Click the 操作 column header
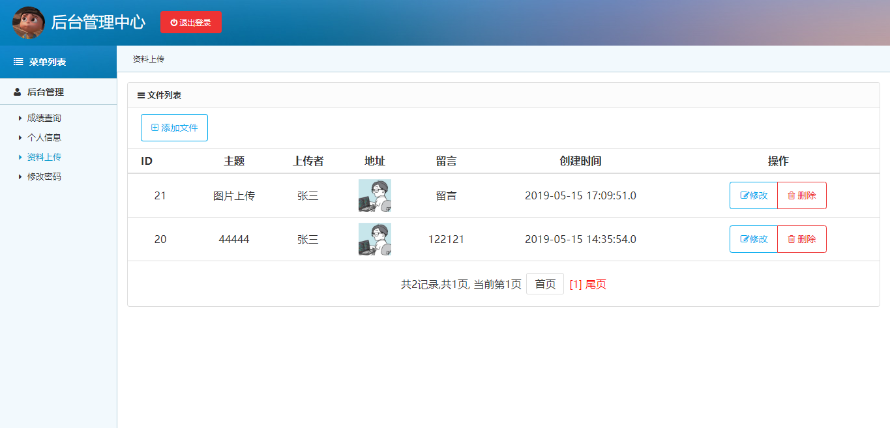 pyautogui.click(x=779, y=161)
